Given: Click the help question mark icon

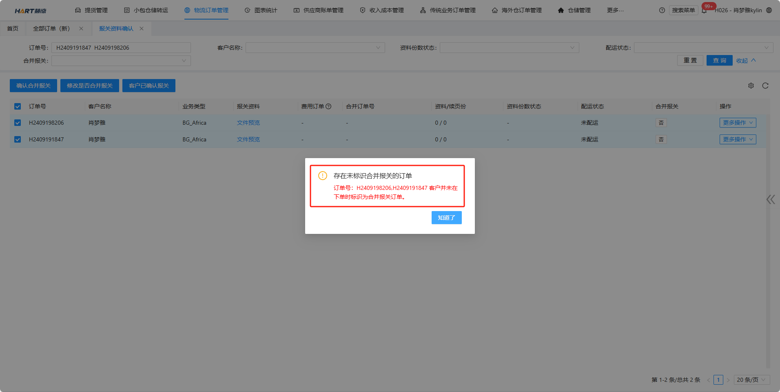Looking at the screenshot, I should (662, 11).
